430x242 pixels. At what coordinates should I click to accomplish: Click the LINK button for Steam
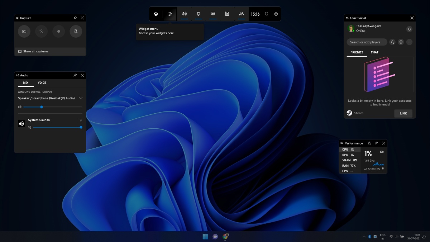403,113
